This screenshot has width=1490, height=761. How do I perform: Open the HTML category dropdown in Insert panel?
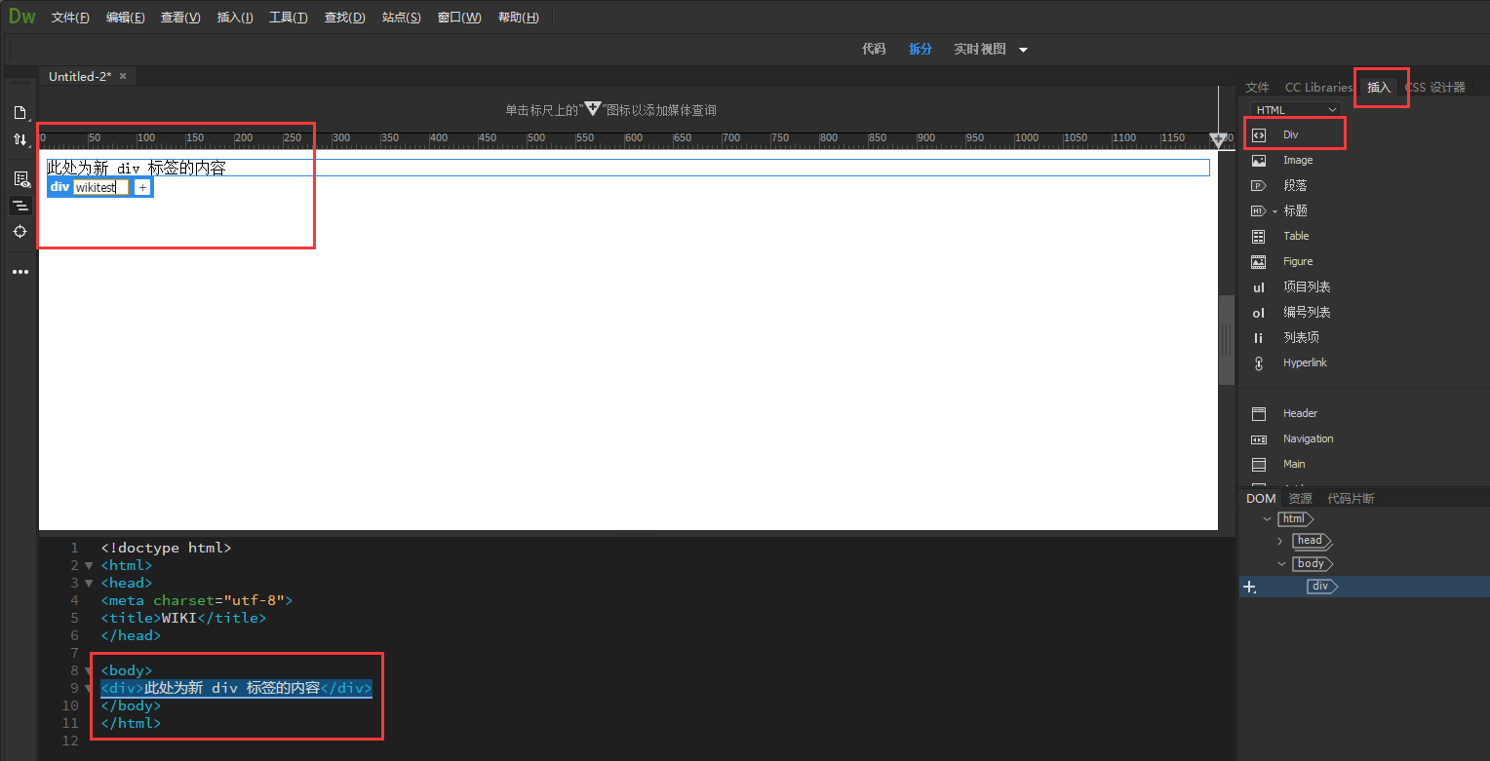(x=1296, y=110)
